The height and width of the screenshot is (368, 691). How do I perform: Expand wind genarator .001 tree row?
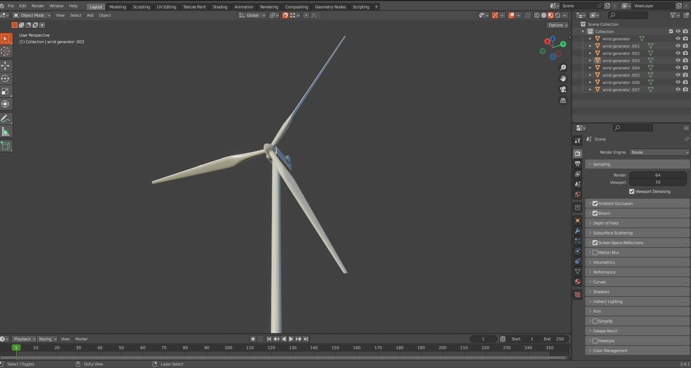tap(590, 46)
